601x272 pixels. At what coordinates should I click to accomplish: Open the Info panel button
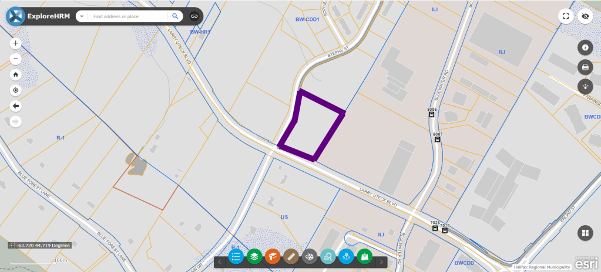(585, 47)
